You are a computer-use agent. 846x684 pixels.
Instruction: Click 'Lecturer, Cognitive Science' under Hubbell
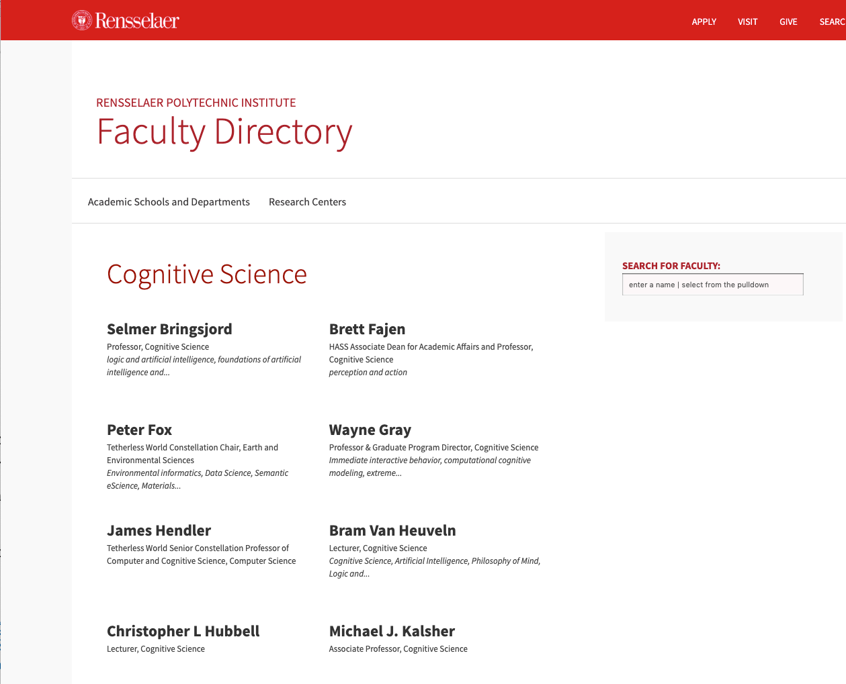156,648
